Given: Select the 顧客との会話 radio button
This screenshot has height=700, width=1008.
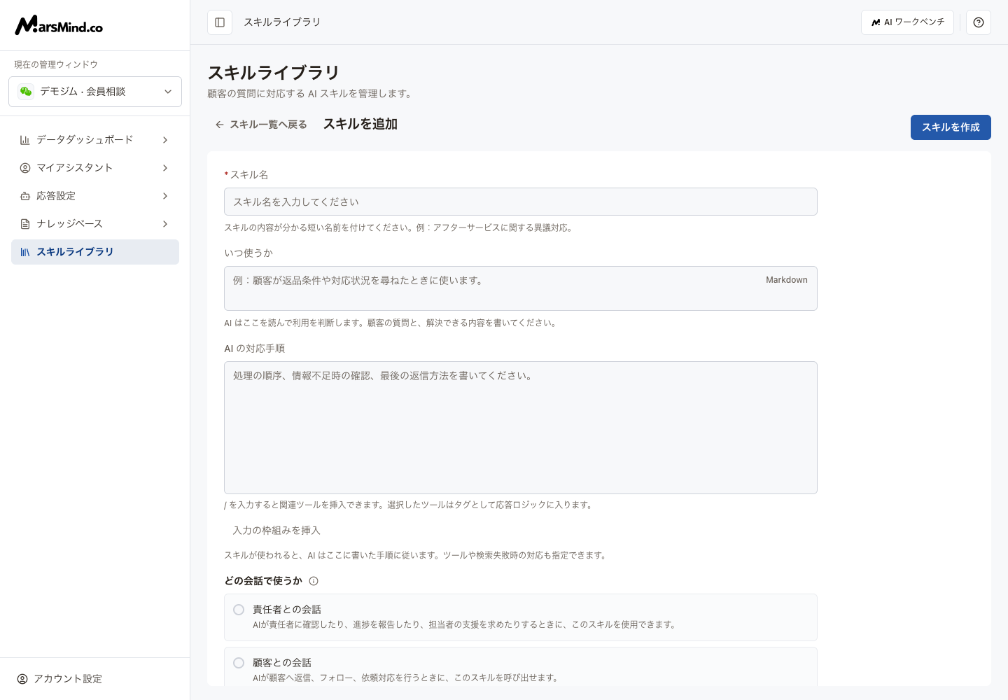Looking at the screenshot, I should (x=239, y=663).
